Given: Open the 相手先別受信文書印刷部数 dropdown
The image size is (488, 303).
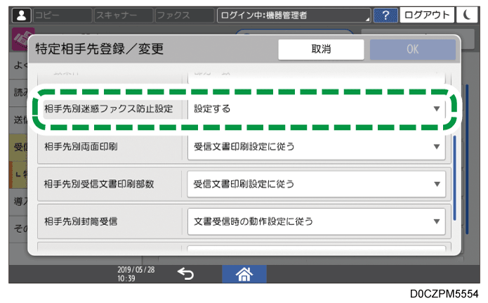Looking at the screenshot, I should point(316,184).
